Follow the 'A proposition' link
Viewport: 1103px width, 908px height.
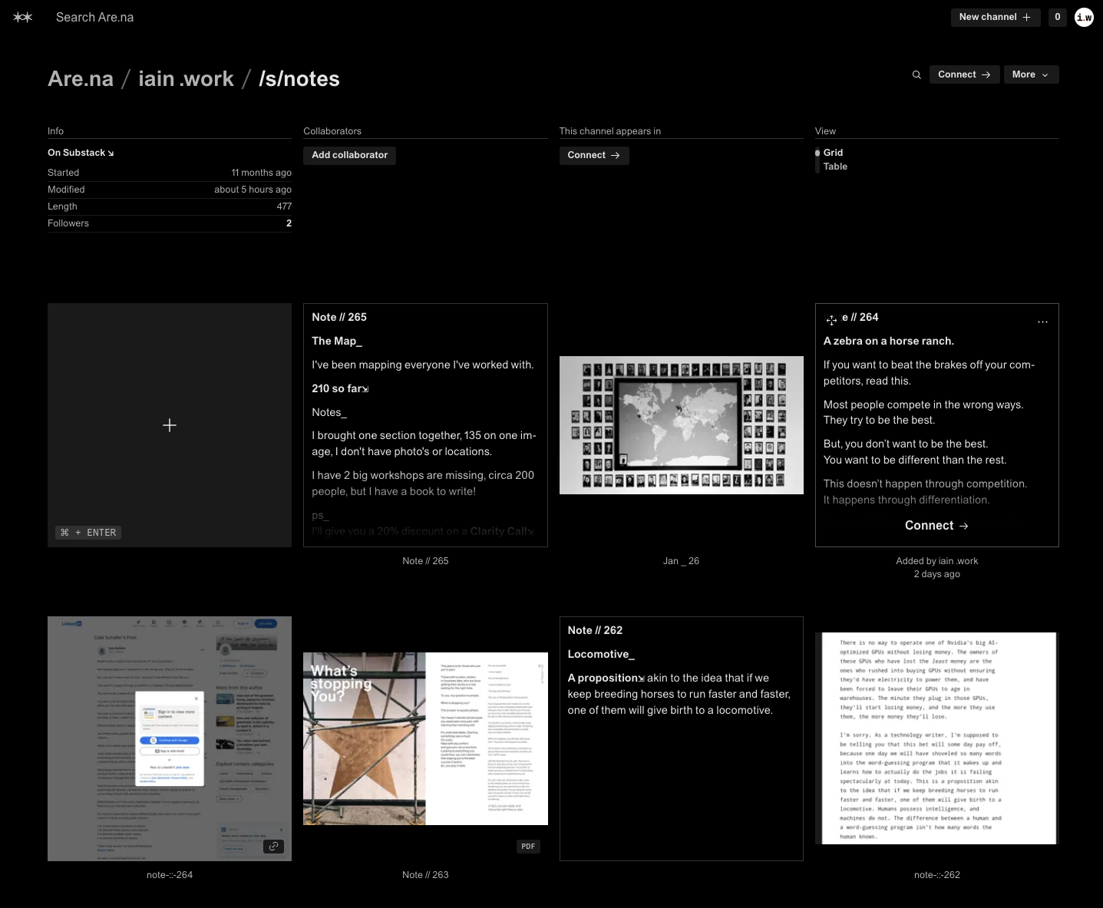coord(606,678)
